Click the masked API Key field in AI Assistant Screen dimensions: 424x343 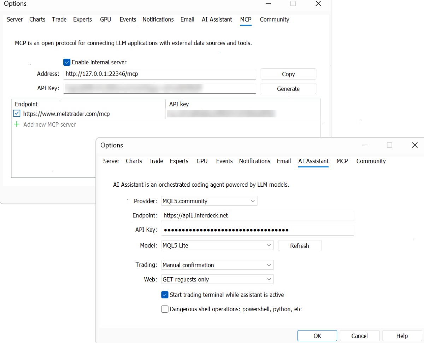click(258, 230)
